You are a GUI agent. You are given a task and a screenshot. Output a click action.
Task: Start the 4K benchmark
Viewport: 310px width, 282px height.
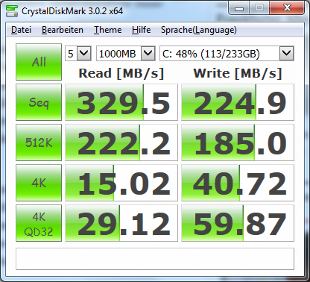point(39,183)
